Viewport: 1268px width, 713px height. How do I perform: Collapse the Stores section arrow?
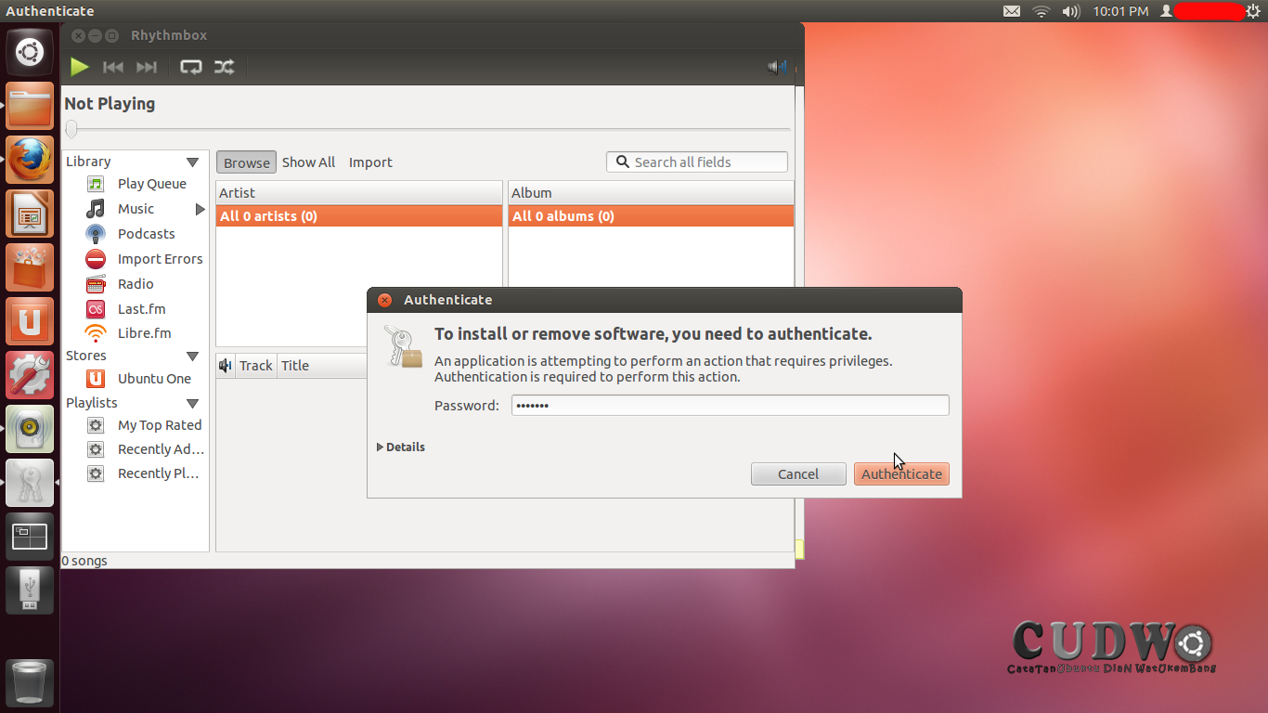192,356
